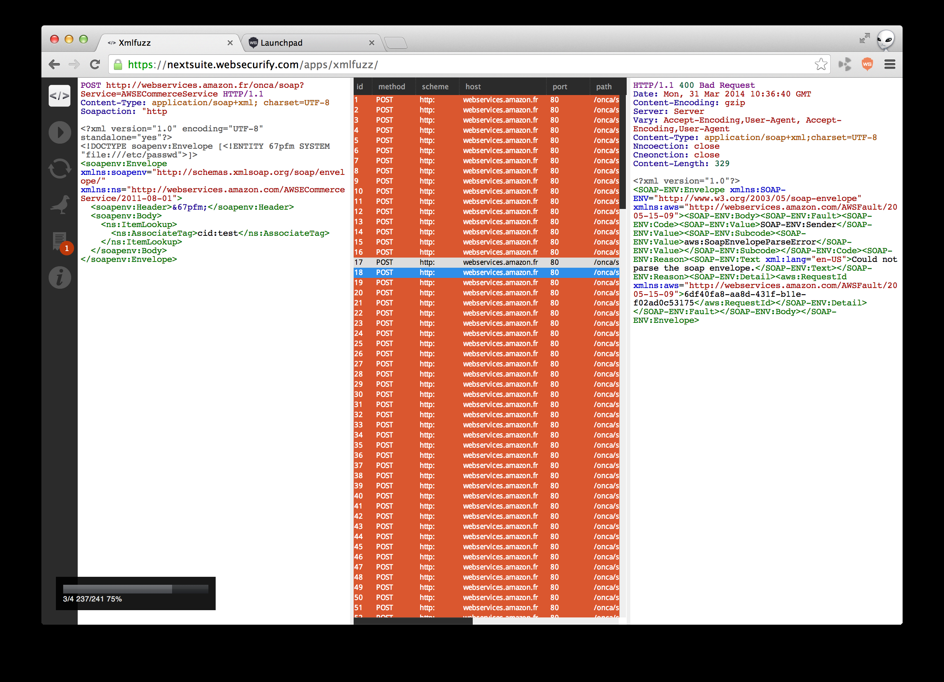Click the fuzzing progress bar

[135, 588]
